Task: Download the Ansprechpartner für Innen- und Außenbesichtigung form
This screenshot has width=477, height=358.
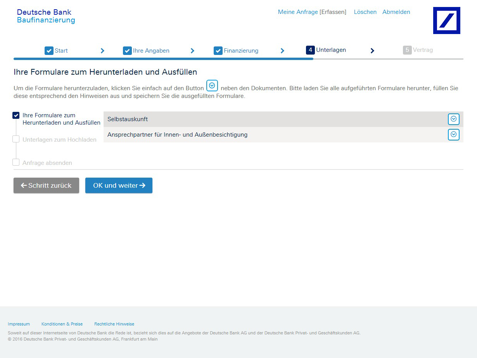Action: [x=454, y=135]
